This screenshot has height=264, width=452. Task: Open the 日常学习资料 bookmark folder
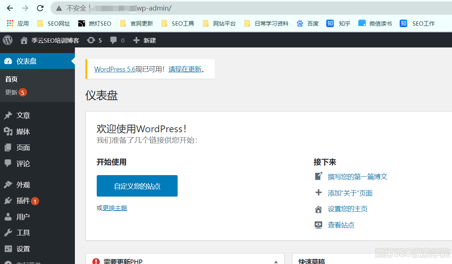point(266,23)
